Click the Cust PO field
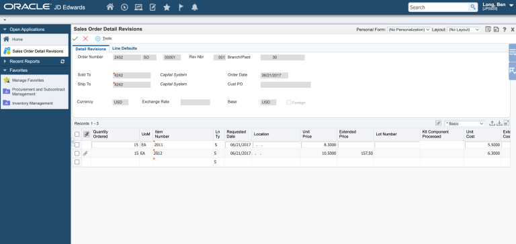 tap(286, 84)
